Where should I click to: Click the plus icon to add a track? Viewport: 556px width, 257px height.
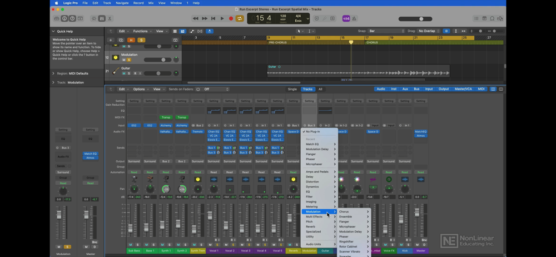click(111, 40)
